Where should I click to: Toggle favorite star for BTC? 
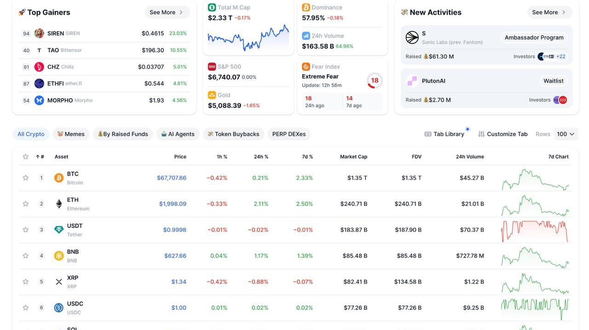pyautogui.click(x=26, y=178)
